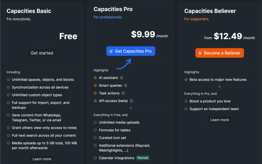The image size is (262, 164).
Task: Click the rocket icon on Get Capacities Pro
Action: (x=111, y=51)
